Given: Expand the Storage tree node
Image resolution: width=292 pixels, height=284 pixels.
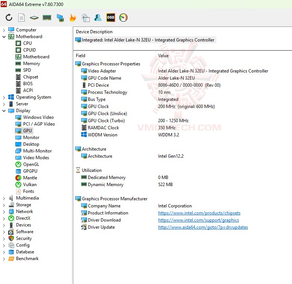Looking at the screenshot, I should pos(4,205).
